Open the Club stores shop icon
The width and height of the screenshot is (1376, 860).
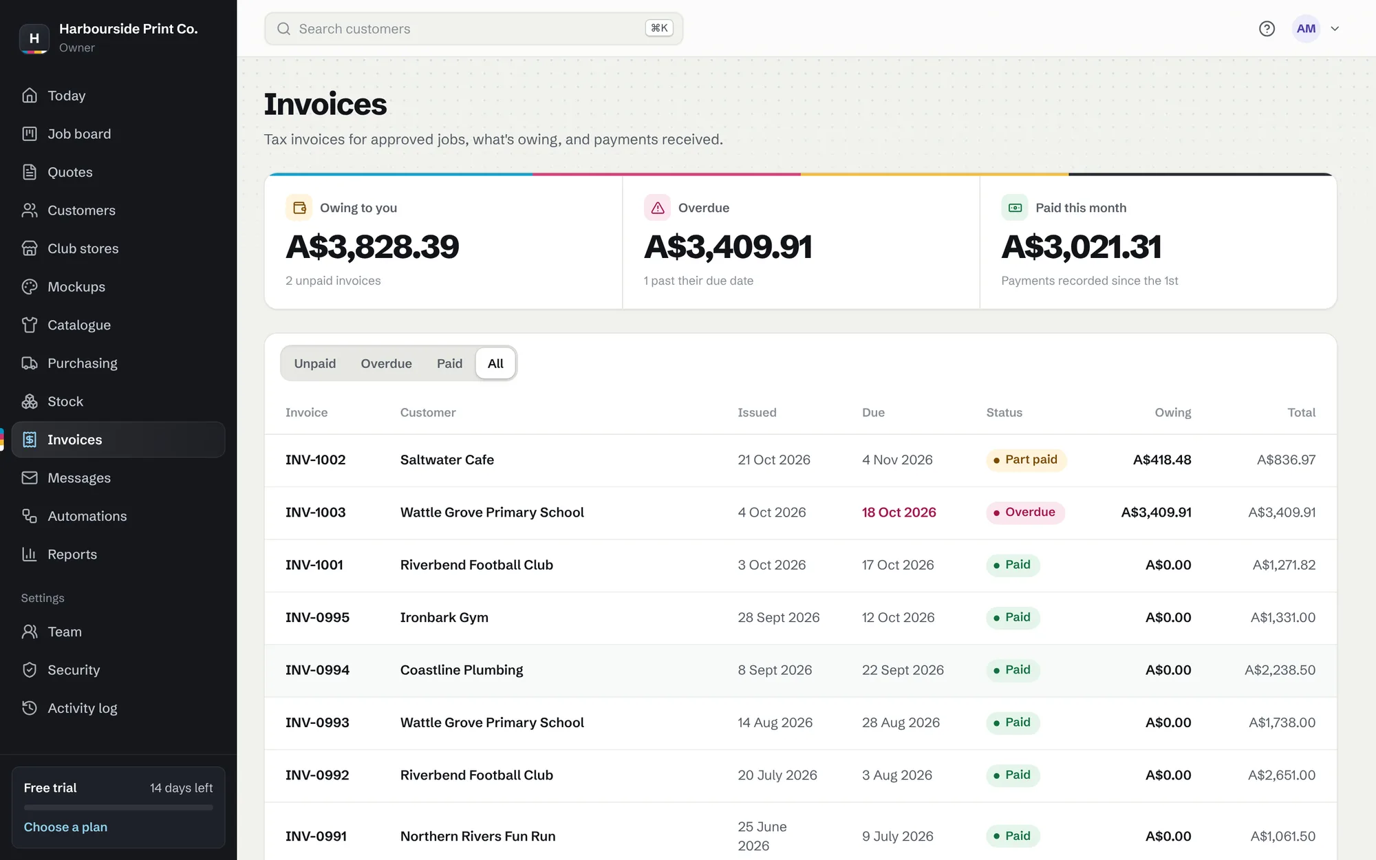coord(30,248)
